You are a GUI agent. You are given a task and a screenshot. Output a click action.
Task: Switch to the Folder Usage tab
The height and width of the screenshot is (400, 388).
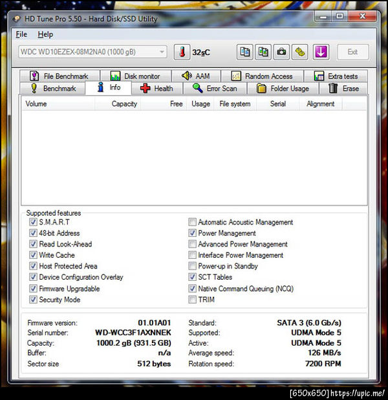click(283, 88)
